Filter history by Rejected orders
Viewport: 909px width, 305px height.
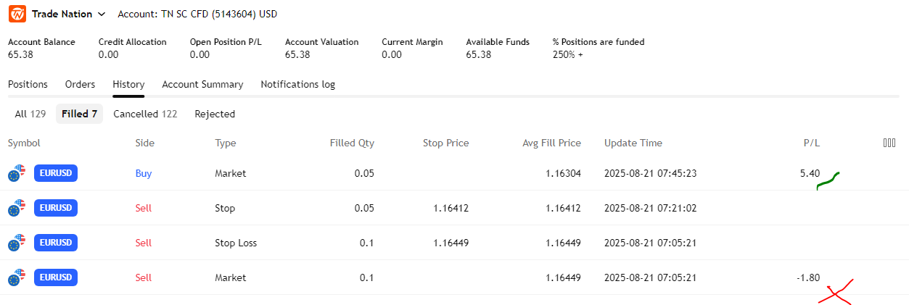215,114
